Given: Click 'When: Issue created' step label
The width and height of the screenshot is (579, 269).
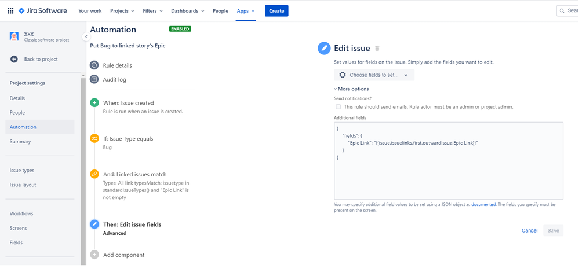Looking at the screenshot, I should [129, 103].
